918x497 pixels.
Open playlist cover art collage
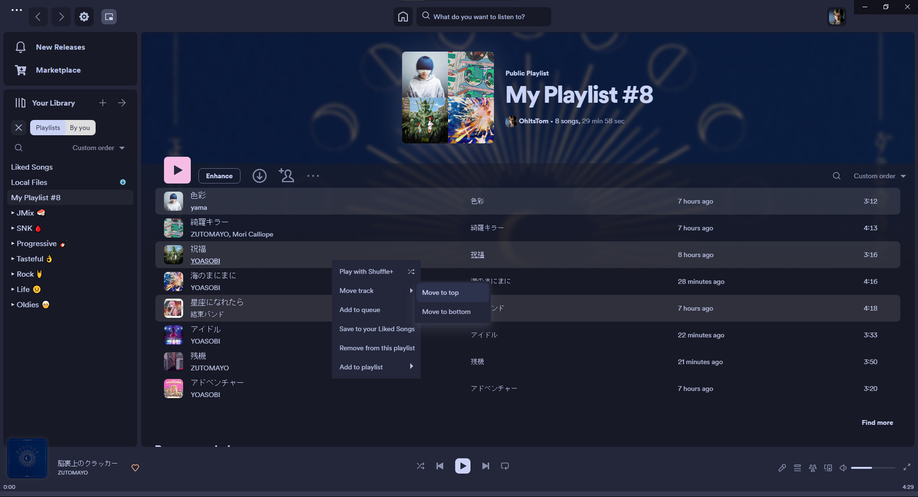tap(448, 97)
